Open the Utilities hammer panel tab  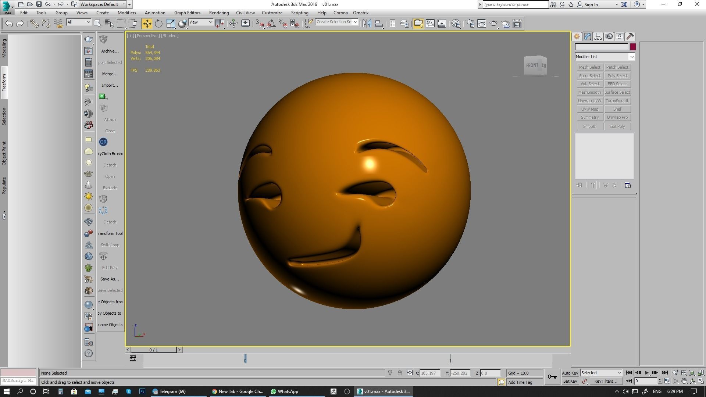click(630, 36)
